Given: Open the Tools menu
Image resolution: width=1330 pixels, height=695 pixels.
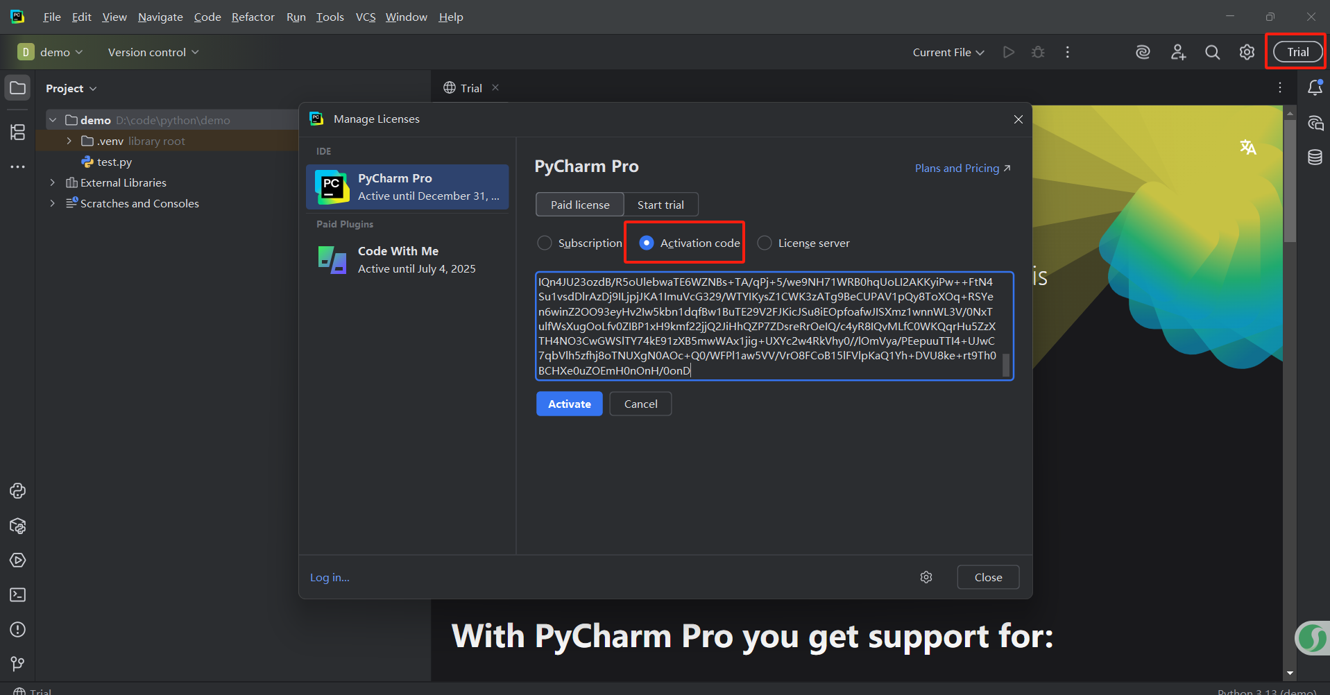Looking at the screenshot, I should click(x=330, y=17).
